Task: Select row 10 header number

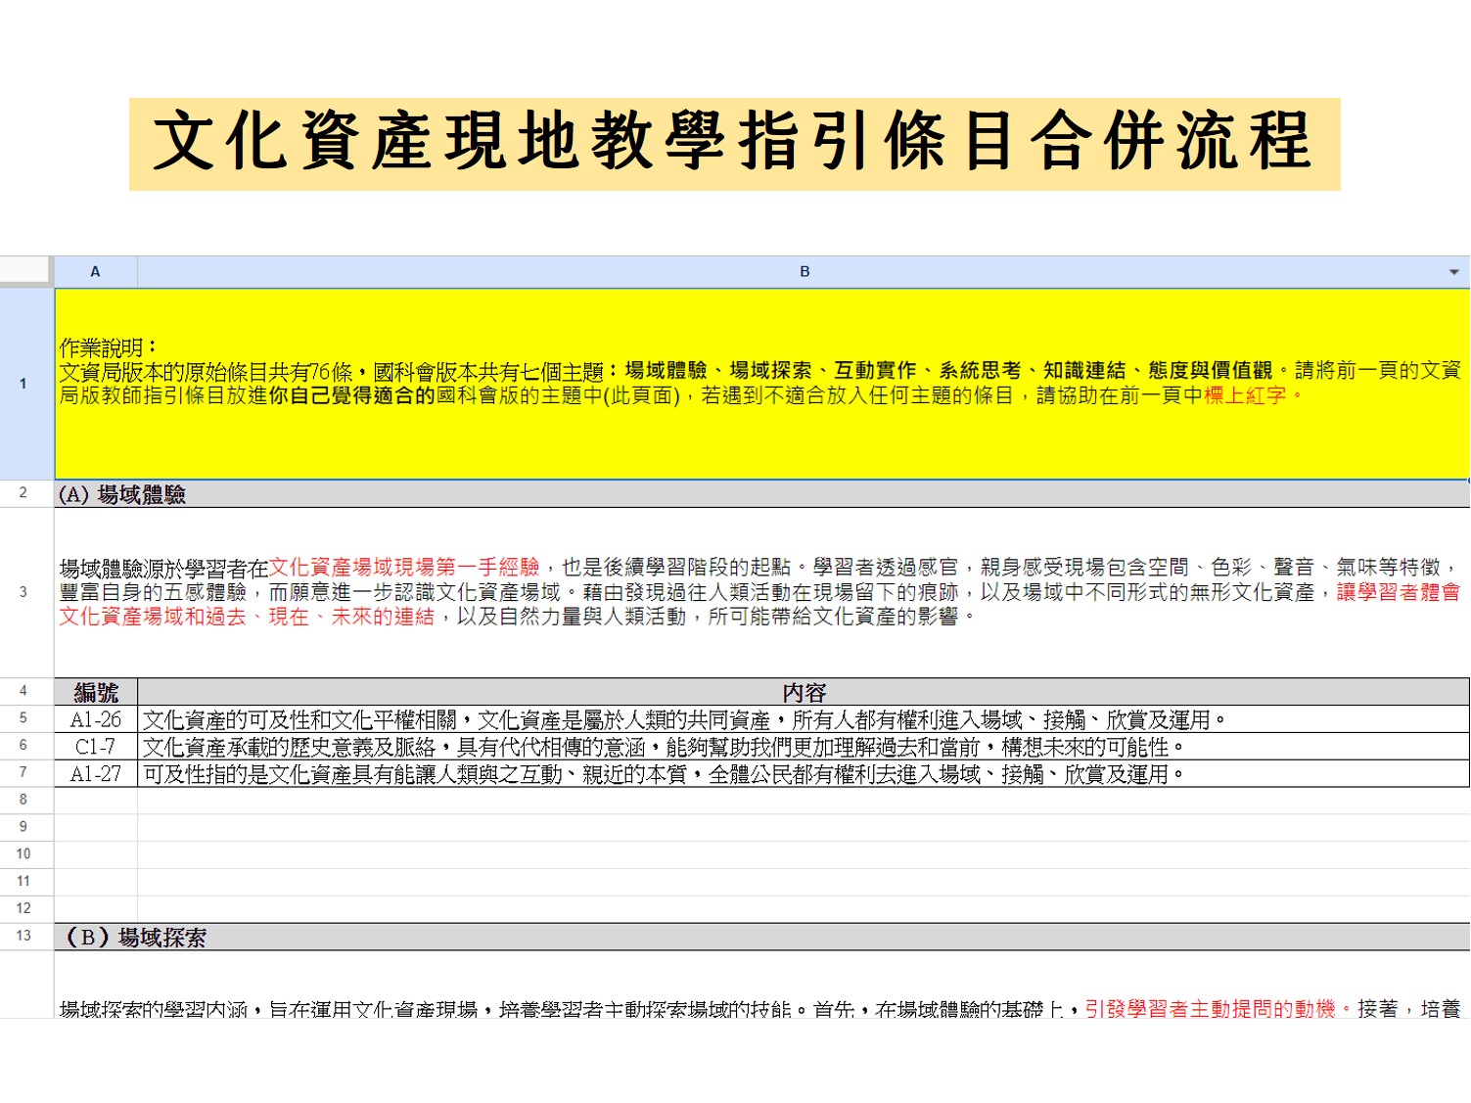Action: pos(24,854)
